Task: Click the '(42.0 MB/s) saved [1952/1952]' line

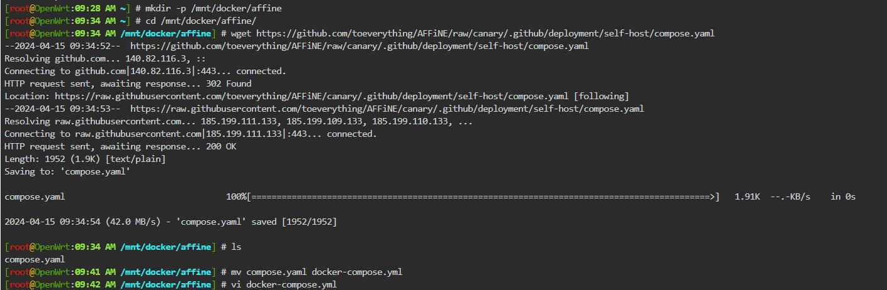Action: pos(171,222)
